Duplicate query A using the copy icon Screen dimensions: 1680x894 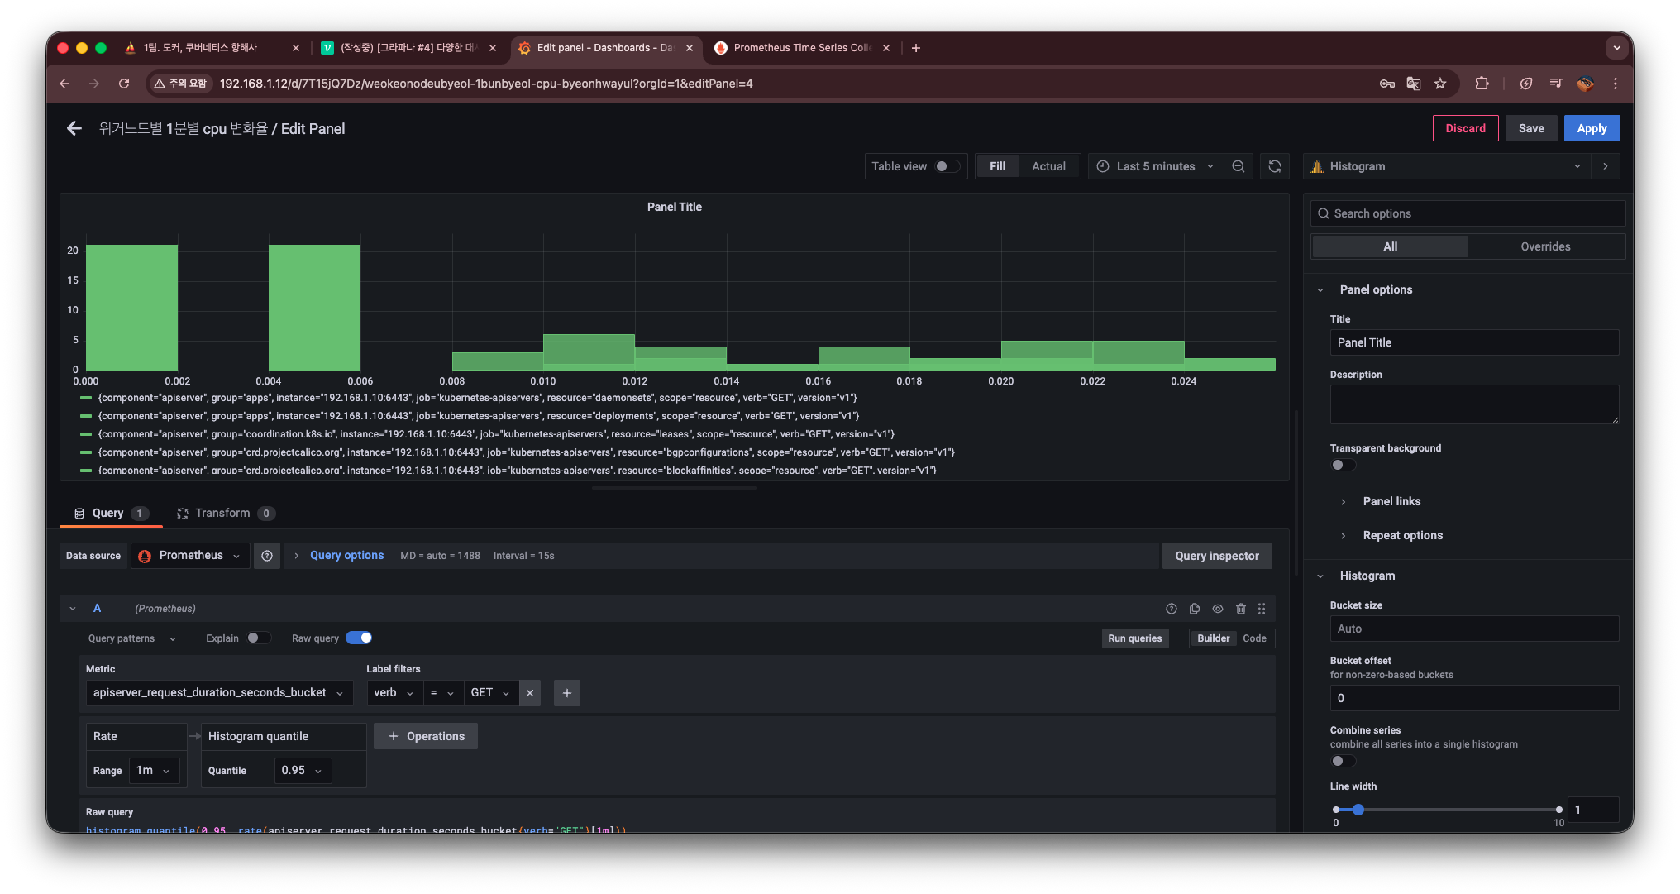(1195, 609)
